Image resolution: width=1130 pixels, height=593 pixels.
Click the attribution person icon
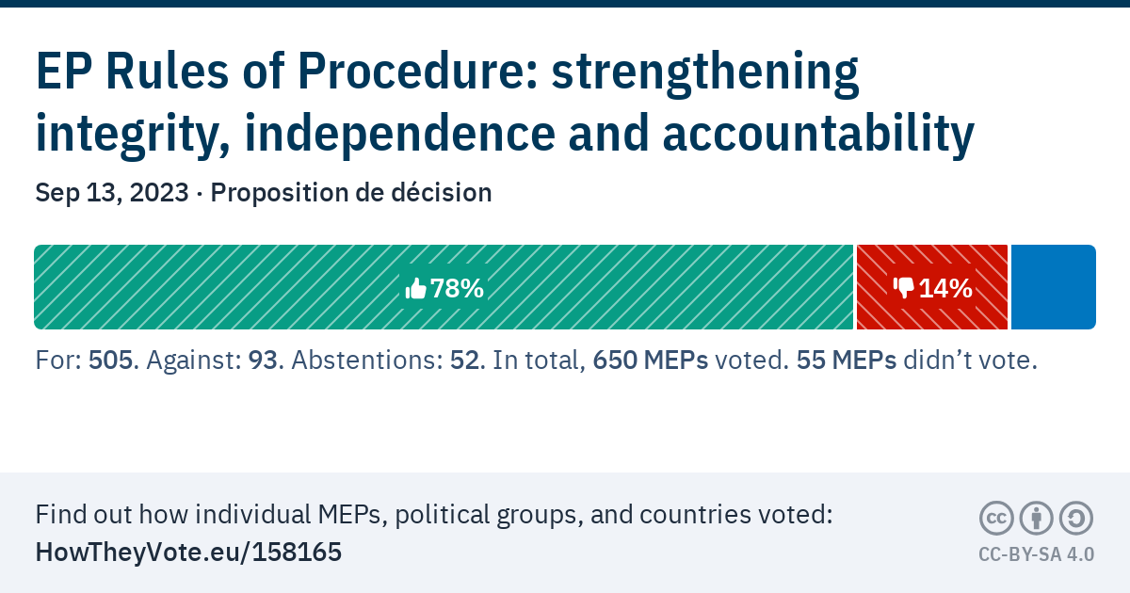point(1036,518)
